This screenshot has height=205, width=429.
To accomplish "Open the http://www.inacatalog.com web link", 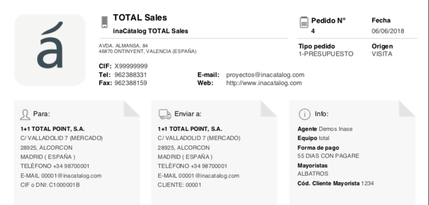I will [x=264, y=83].
